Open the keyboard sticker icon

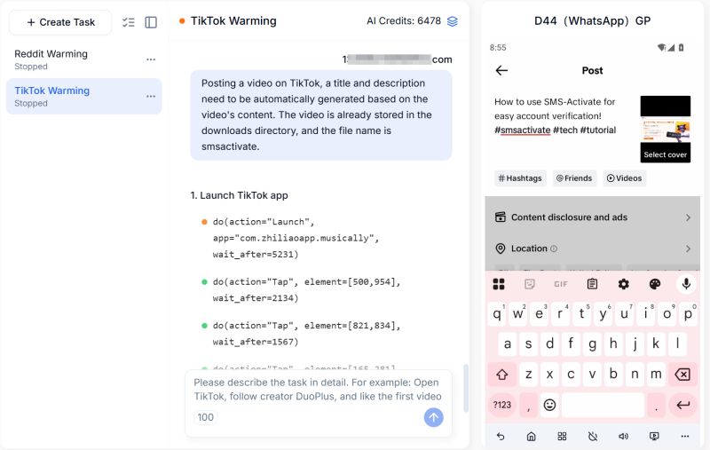tap(529, 284)
